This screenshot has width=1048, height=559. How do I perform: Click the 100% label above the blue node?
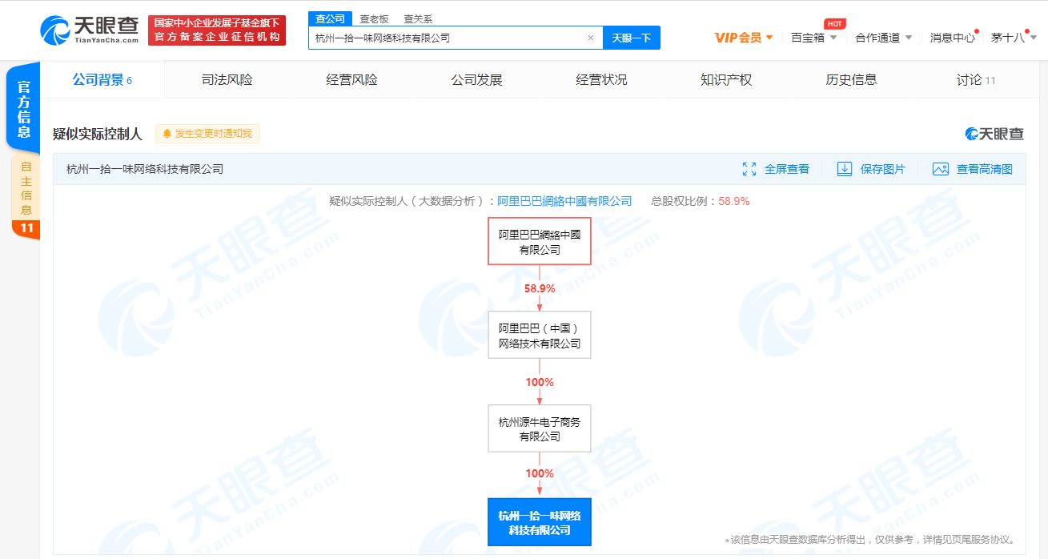[540, 473]
